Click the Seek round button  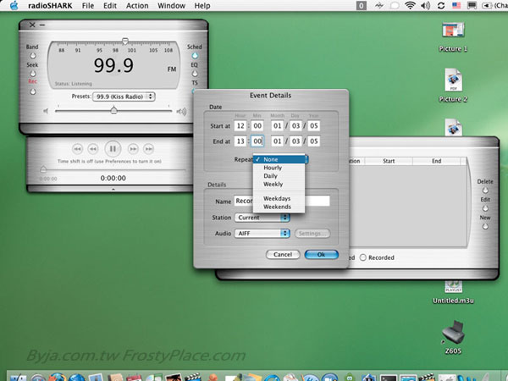point(33,74)
